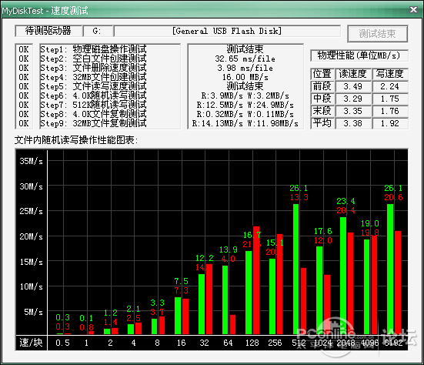Click the 16.00 MB/s result
The image size is (424, 365).
point(245,77)
